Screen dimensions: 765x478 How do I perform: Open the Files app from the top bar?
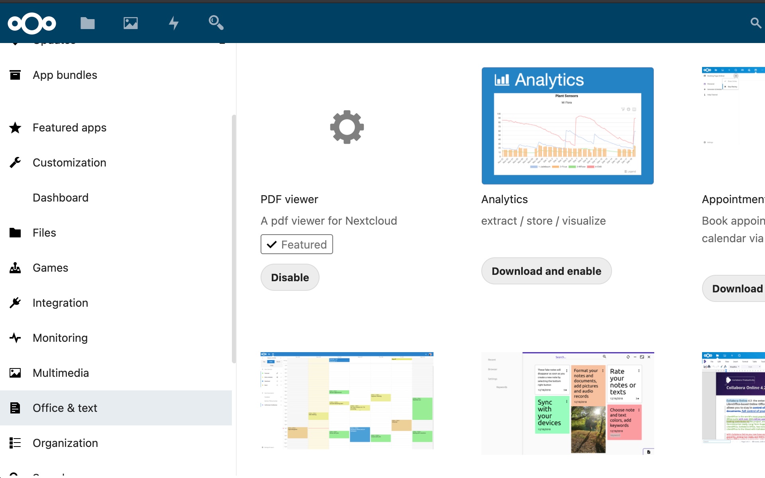(x=87, y=24)
